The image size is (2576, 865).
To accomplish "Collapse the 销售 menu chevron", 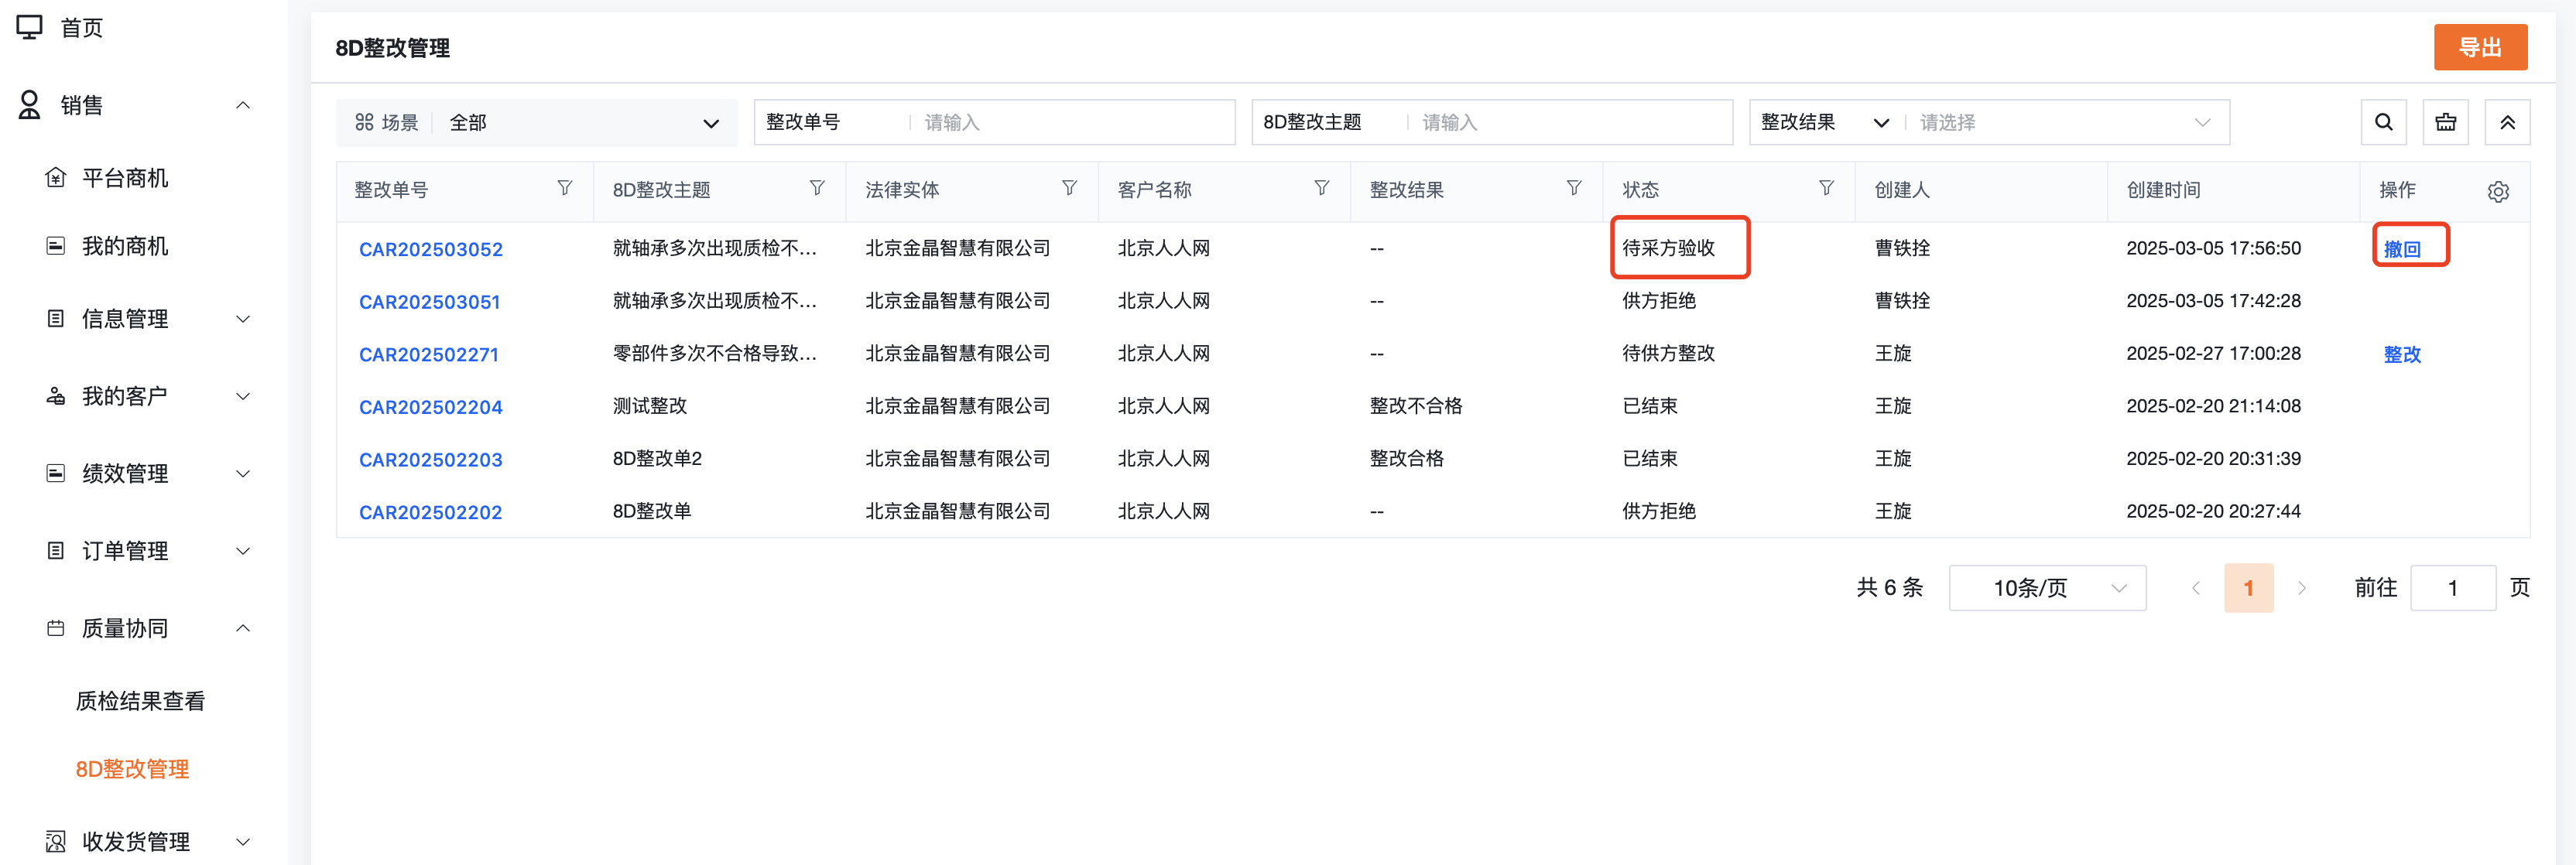I will (x=242, y=105).
